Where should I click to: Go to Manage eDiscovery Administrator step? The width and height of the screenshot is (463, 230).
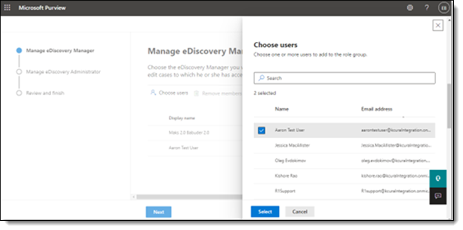tap(63, 72)
